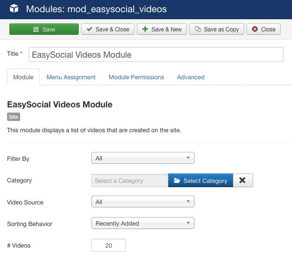Click the Close toolbar button
The width and height of the screenshot is (292, 264).
263,29
